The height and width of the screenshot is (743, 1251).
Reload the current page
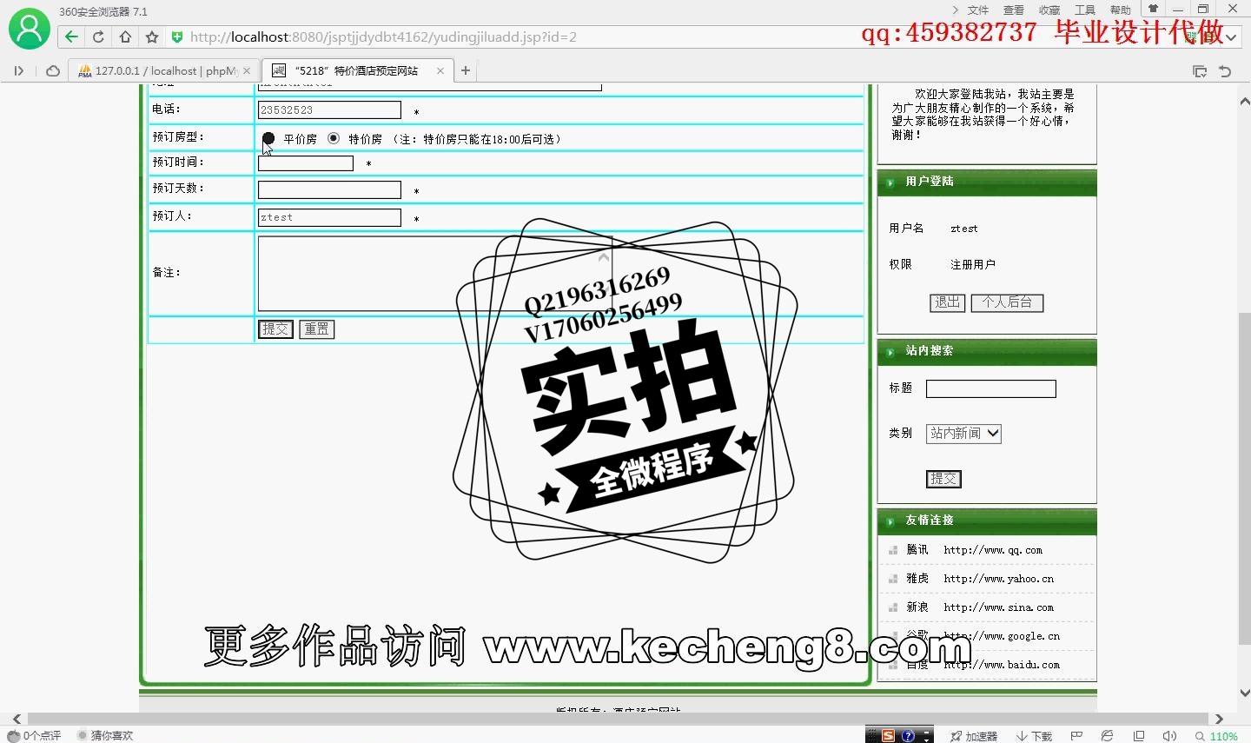pos(98,36)
